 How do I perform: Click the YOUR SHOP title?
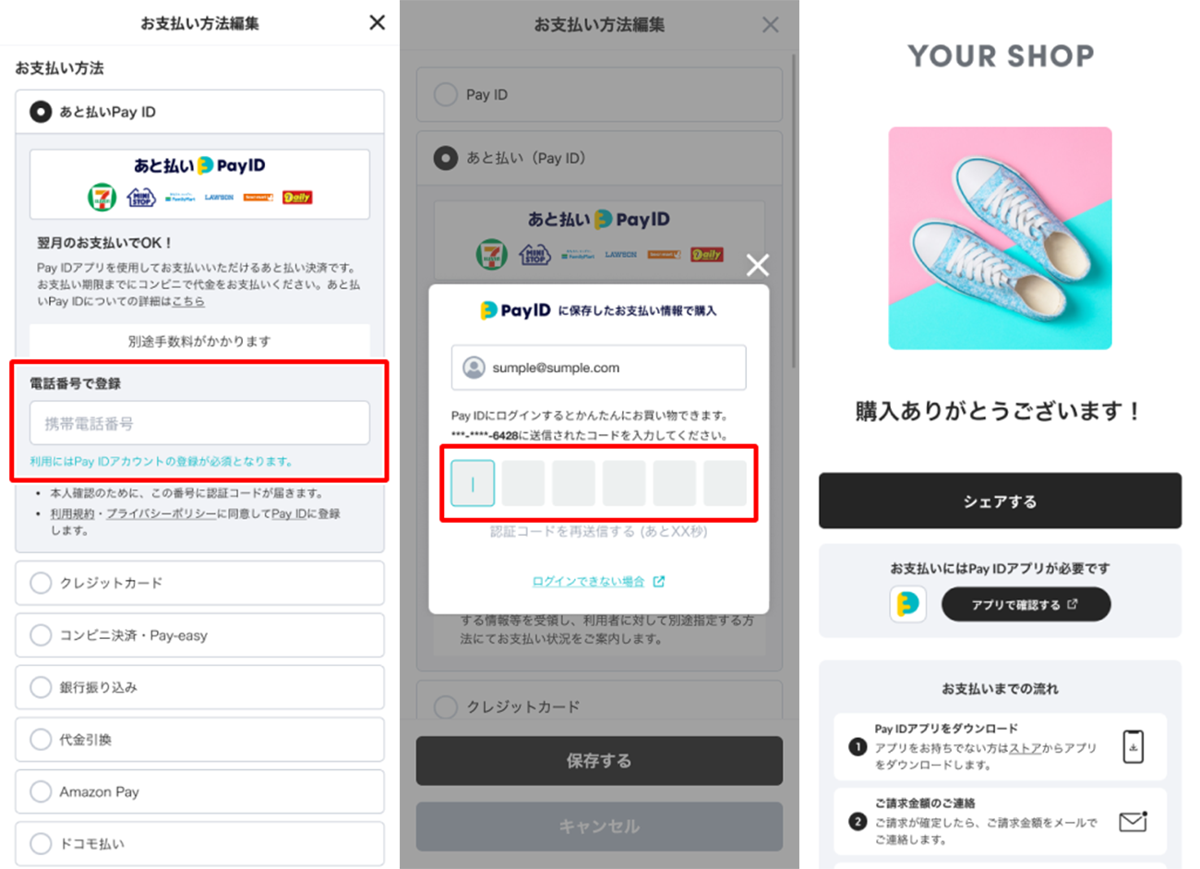pyautogui.click(x=1001, y=55)
